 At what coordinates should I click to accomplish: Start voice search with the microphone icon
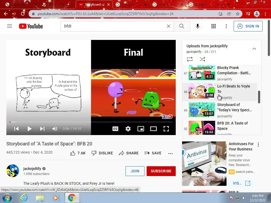pos(198,26)
